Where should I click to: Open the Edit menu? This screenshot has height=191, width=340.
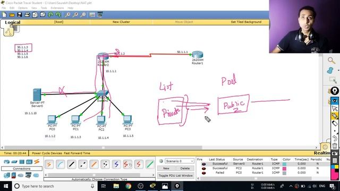(12, 8)
